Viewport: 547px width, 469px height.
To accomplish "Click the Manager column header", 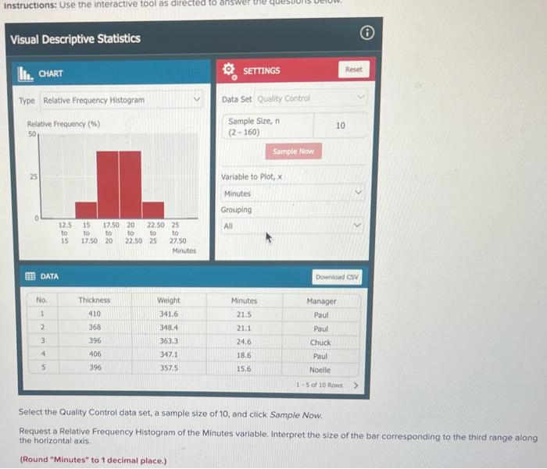I will point(321,301).
